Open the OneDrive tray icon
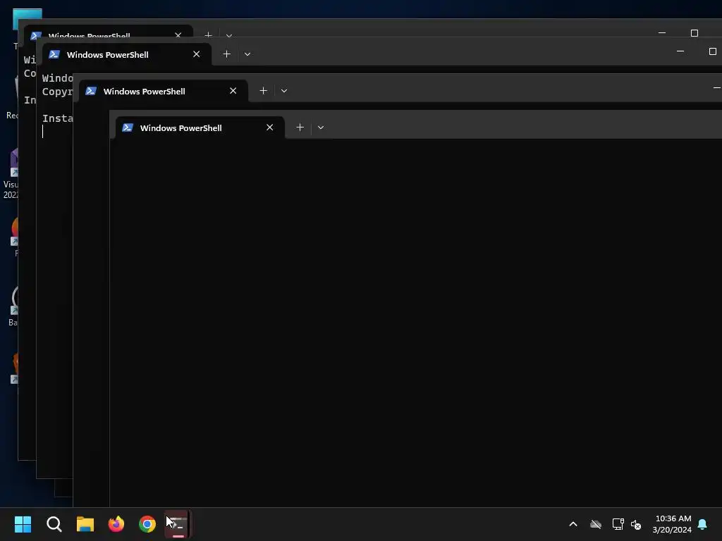 pyautogui.click(x=595, y=524)
